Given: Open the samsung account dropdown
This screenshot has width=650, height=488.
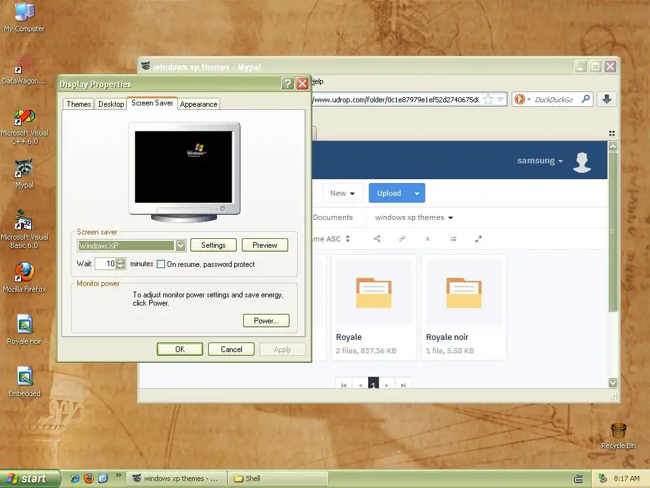Looking at the screenshot, I should click(x=540, y=161).
